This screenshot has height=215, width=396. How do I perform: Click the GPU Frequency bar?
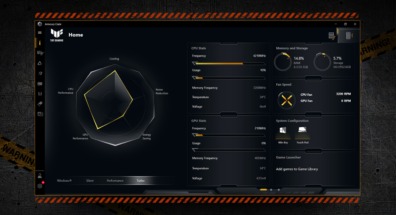(228, 135)
